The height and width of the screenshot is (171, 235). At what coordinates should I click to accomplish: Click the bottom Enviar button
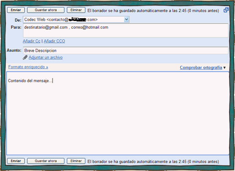click(16, 161)
